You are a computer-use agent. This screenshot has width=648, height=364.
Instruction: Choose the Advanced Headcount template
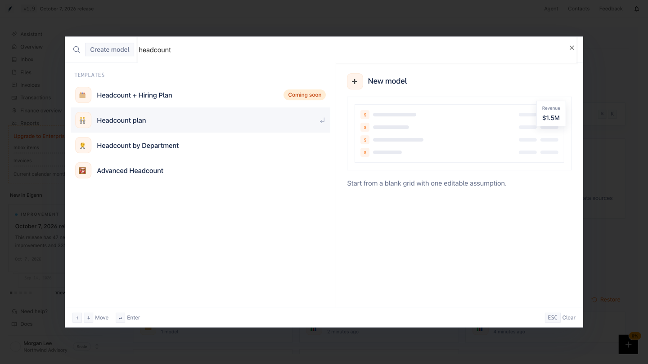[200, 171]
